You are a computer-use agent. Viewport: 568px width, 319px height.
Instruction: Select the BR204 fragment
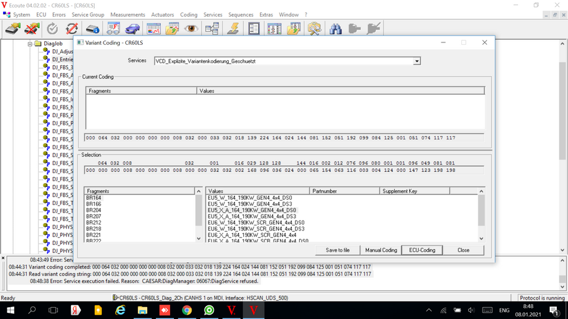[x=94, y=211]
